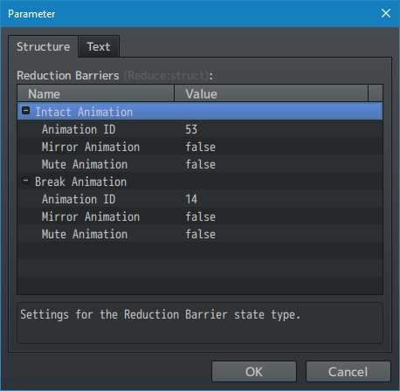Collapse the Break Animation group
Screen dimensions: 400x391
(25, 181)
